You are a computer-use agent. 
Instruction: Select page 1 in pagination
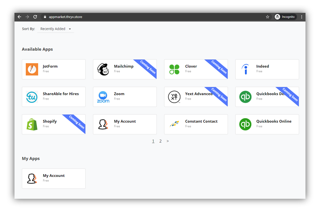coord(153,141)
